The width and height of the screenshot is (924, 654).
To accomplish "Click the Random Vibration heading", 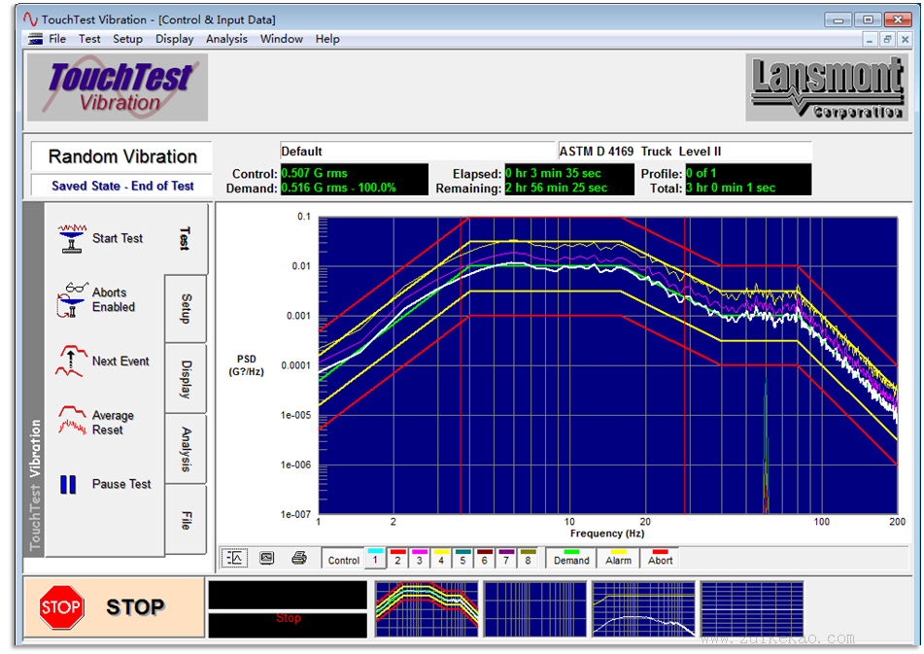I will 122,156.
